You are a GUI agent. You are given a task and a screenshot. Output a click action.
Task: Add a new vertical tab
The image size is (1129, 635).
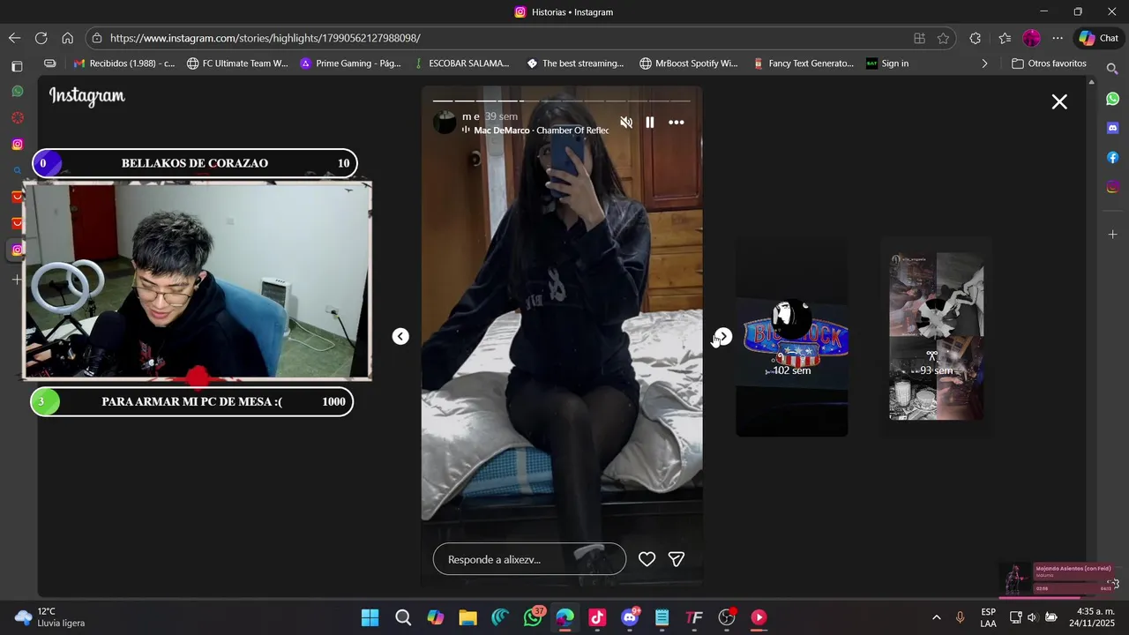tap(17, 280)
